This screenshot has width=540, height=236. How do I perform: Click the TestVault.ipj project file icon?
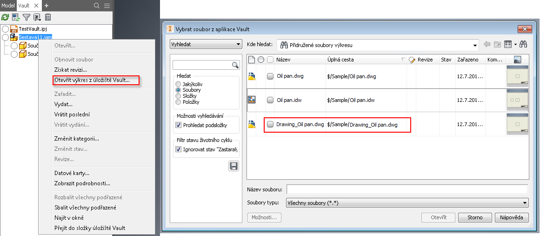(x=14, y=29)
